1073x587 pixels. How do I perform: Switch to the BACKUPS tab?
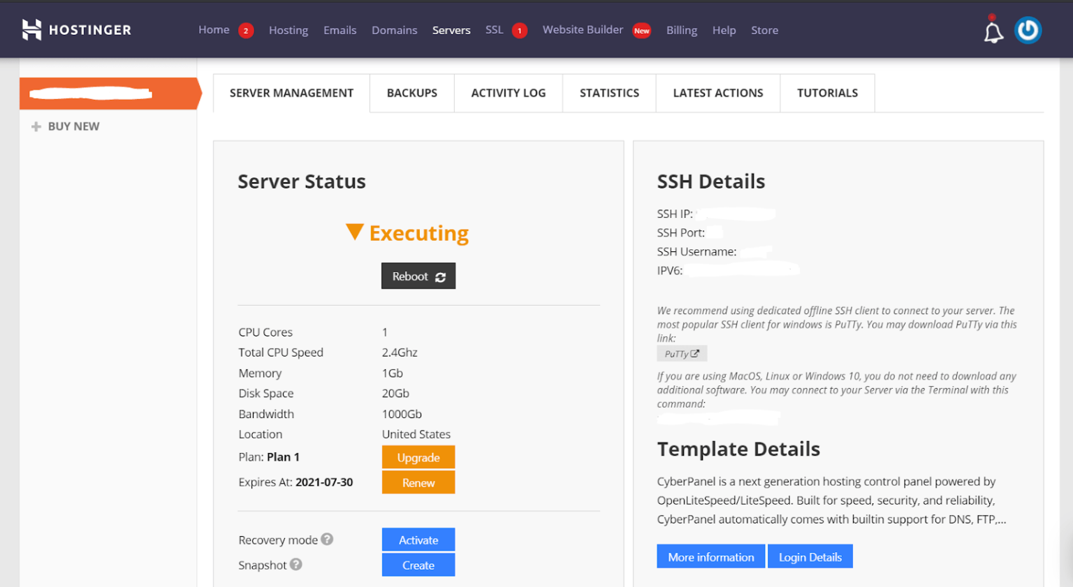(411, 92)
